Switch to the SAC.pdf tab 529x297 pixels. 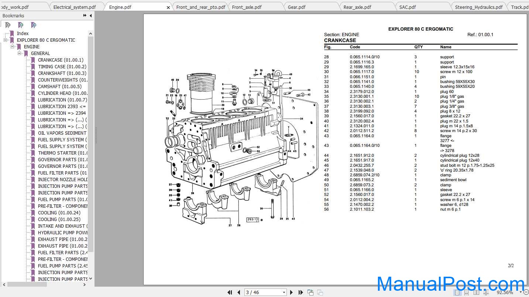tap(408, 7)
